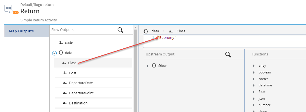Click the data breadcrumb label

tap(155, 31)
